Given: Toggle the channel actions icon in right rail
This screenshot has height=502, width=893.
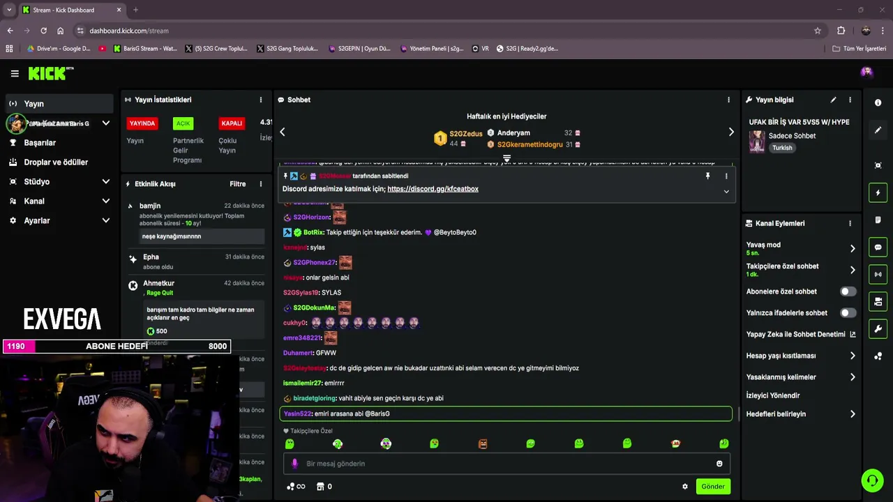Looking at the screenshot, I should (x=878, y=301).
